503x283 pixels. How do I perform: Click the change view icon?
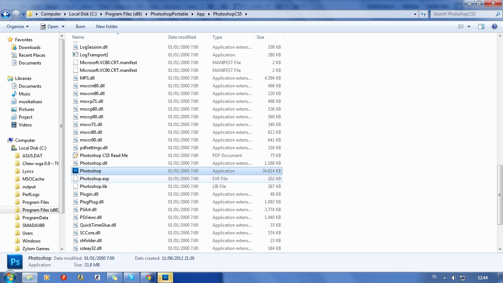(461, 27)
